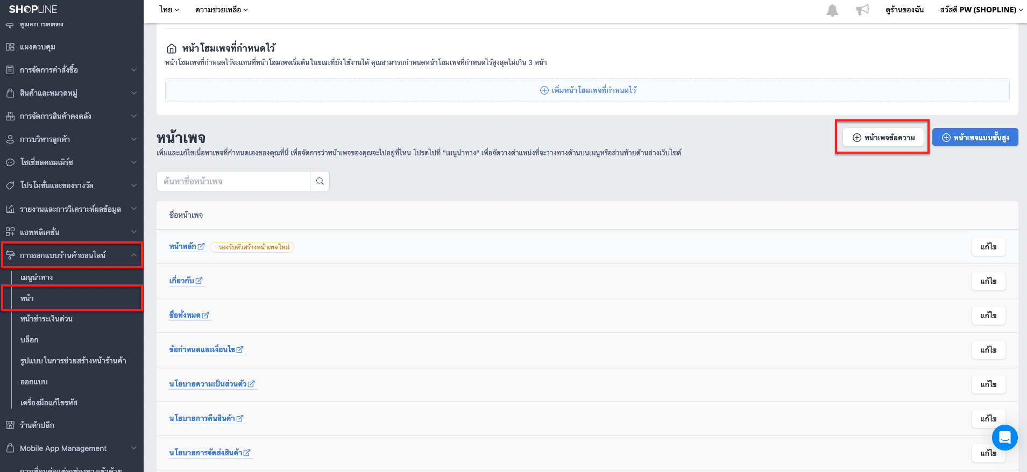Open the notifications bell icon
The height and width of the screenshot is (472, 1027).
pos(832,10)
